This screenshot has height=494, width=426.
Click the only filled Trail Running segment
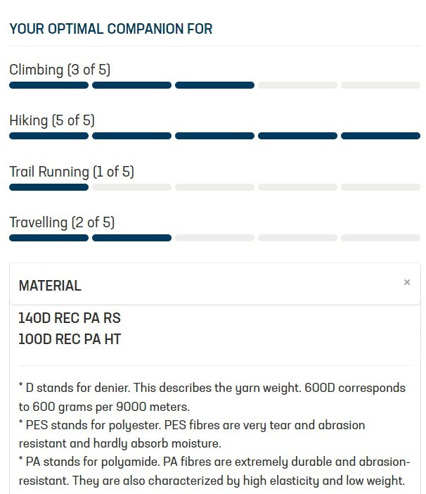pyautogui.click(x=49, y=187)
